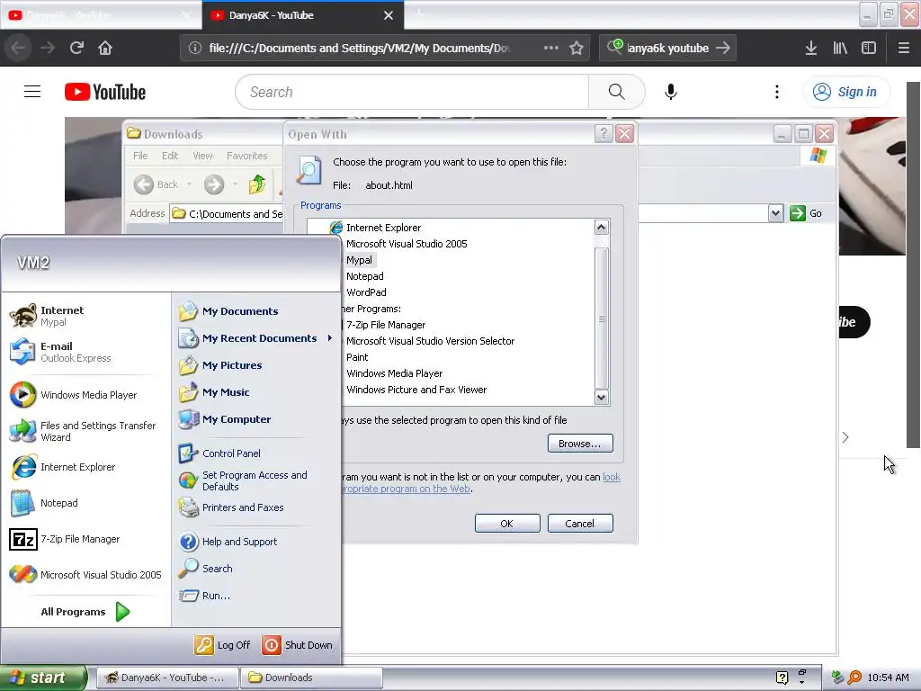
Task: Open Mypal Internet from the Start menu
Action: pos(85,316)
